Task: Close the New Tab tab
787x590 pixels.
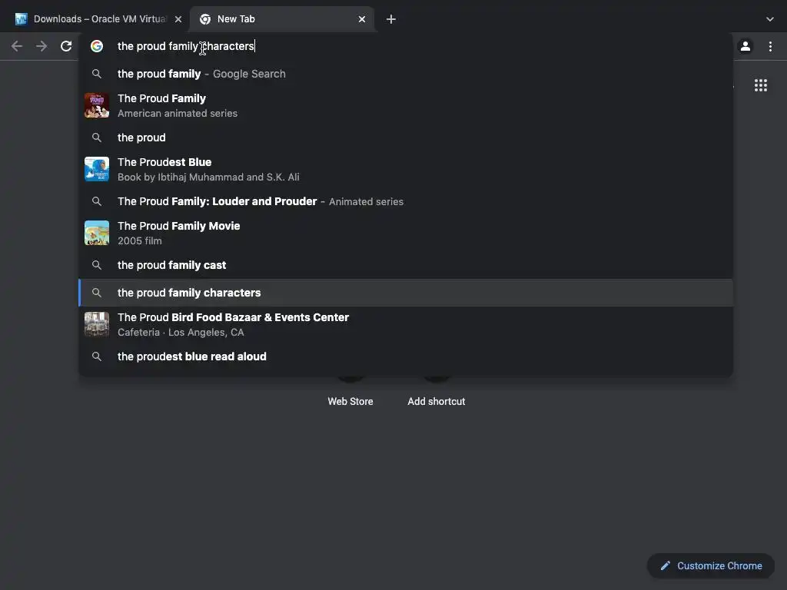Action: (362, 19)
